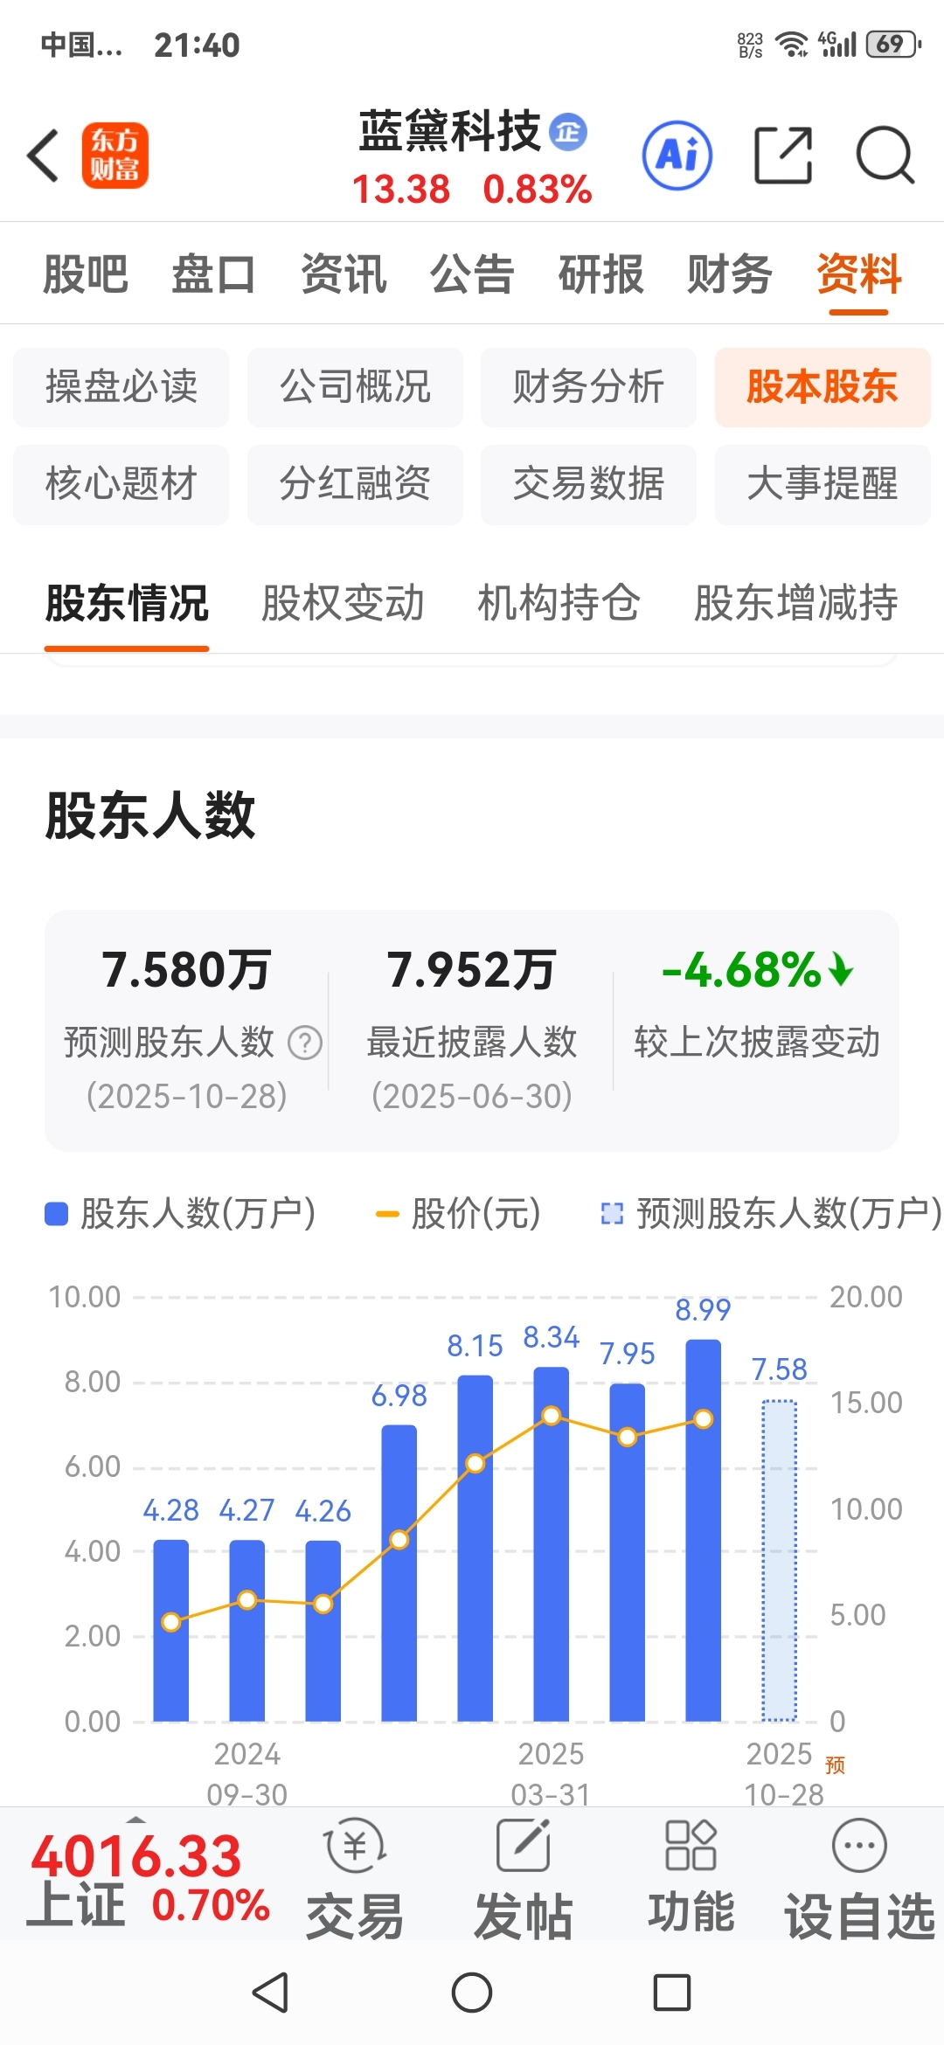The image size is (944, 2045).
Task: Tap the -4.68% change value
Action: [x=741, y=970]
